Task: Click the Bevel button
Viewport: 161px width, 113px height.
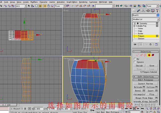Action: tap(138, 91)
